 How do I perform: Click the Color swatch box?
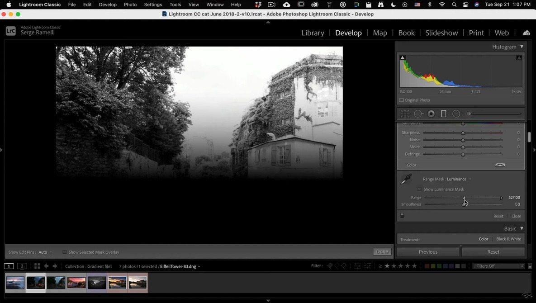(x=500, y=165)
